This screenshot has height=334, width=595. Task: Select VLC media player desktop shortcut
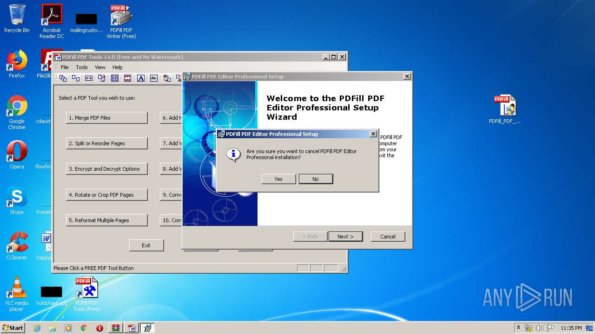coord(17,294)
